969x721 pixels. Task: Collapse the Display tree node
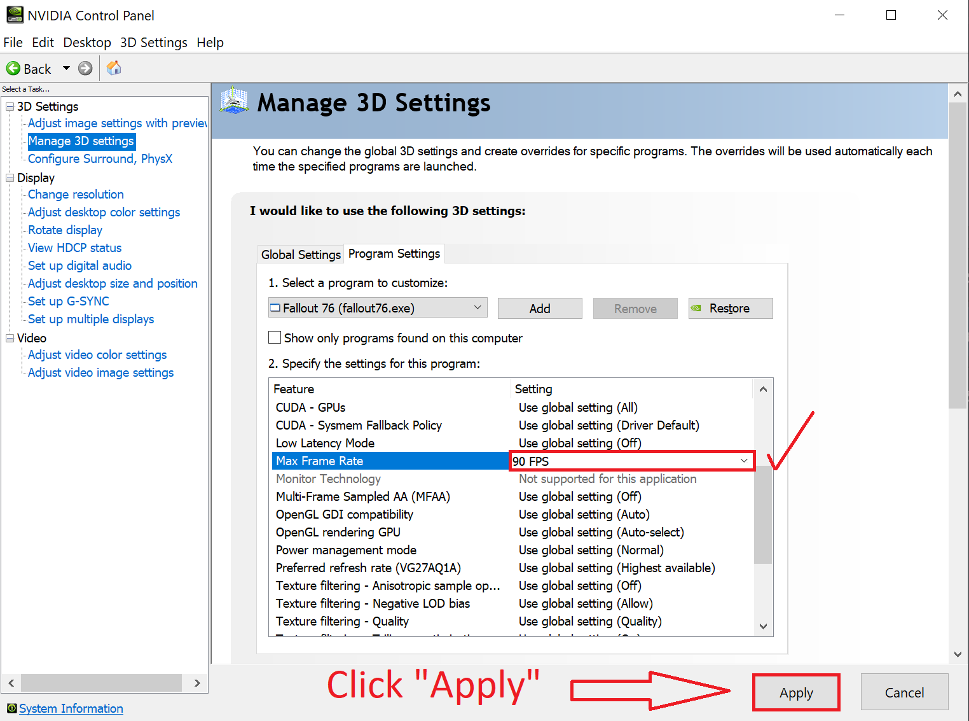[10, 178]
